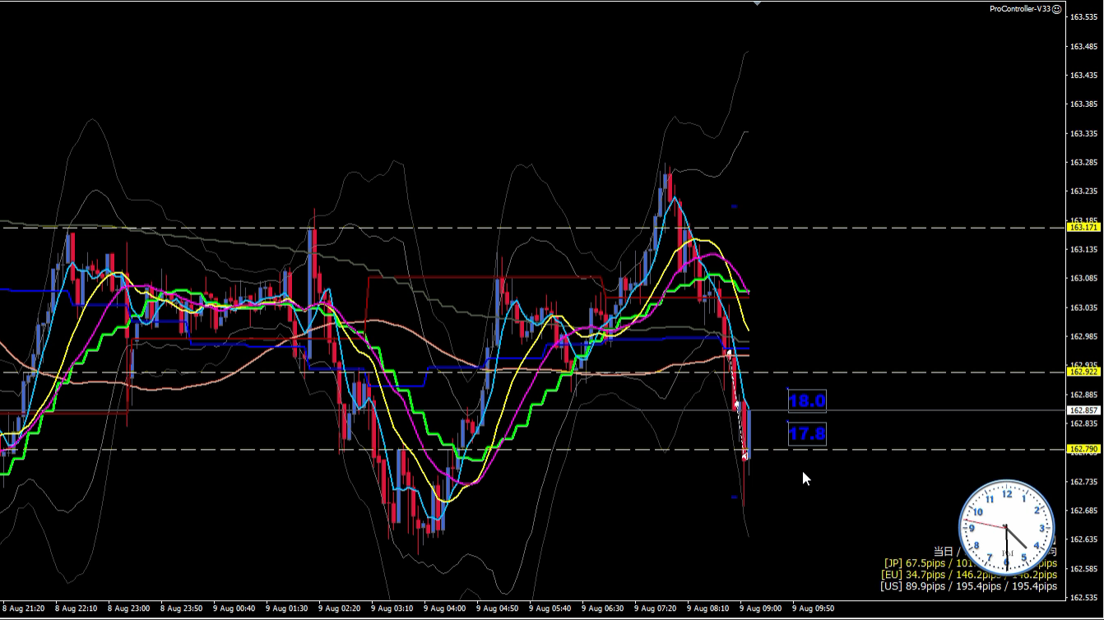Click the 9 Aug 00:40 time axis label

pyautogui.click(x=234, y=608)
